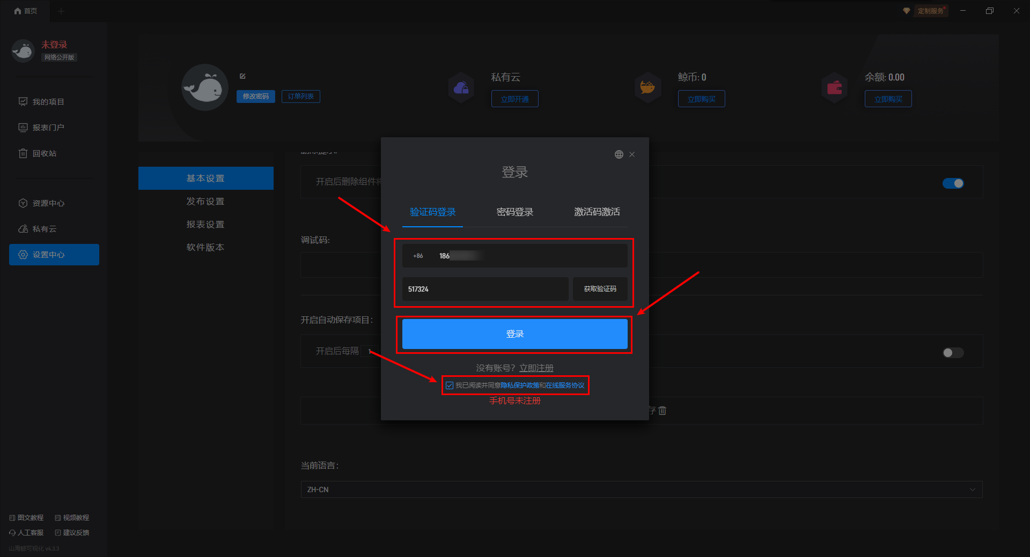Click the red 手机号未注册 error message

(515, 401)
